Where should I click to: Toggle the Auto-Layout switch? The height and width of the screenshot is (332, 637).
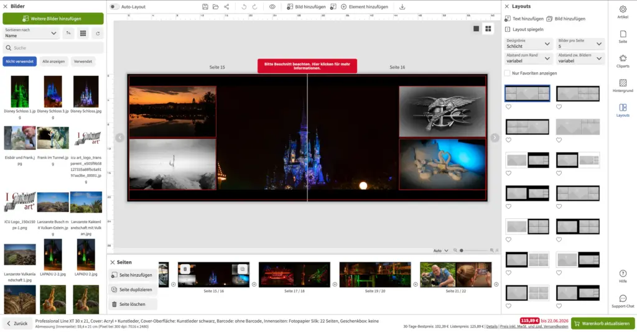click(114, 6)
